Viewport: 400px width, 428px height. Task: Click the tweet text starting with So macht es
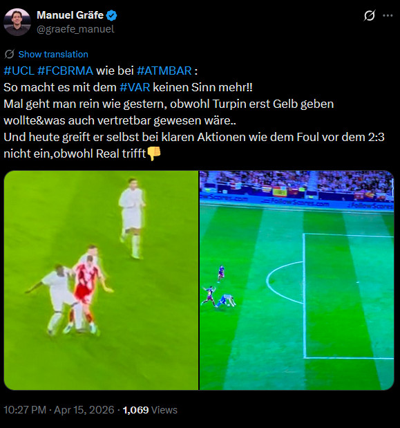128,87
